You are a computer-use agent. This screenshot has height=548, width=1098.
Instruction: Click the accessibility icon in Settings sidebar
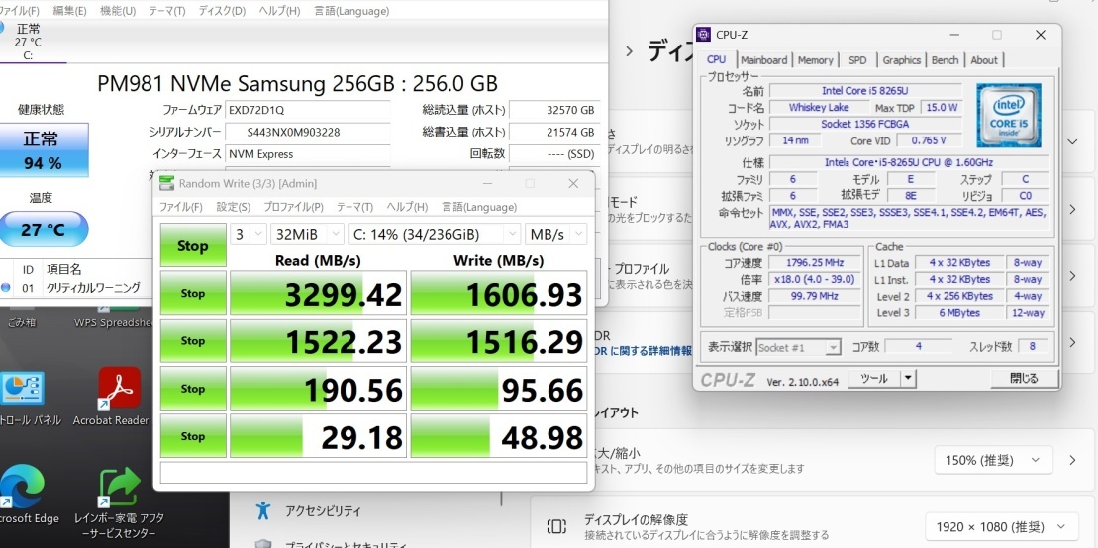click(x=262, y=510)
